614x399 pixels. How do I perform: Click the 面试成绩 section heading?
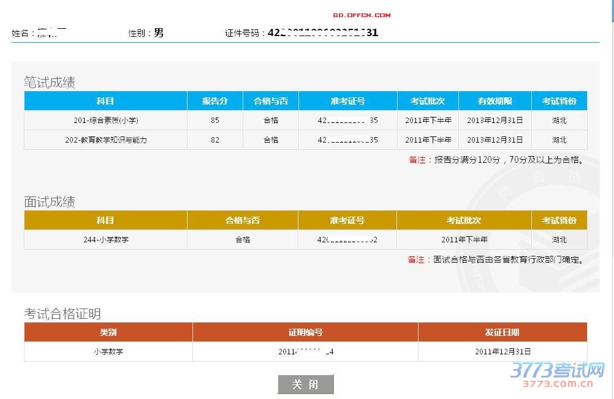click(50, 202)
